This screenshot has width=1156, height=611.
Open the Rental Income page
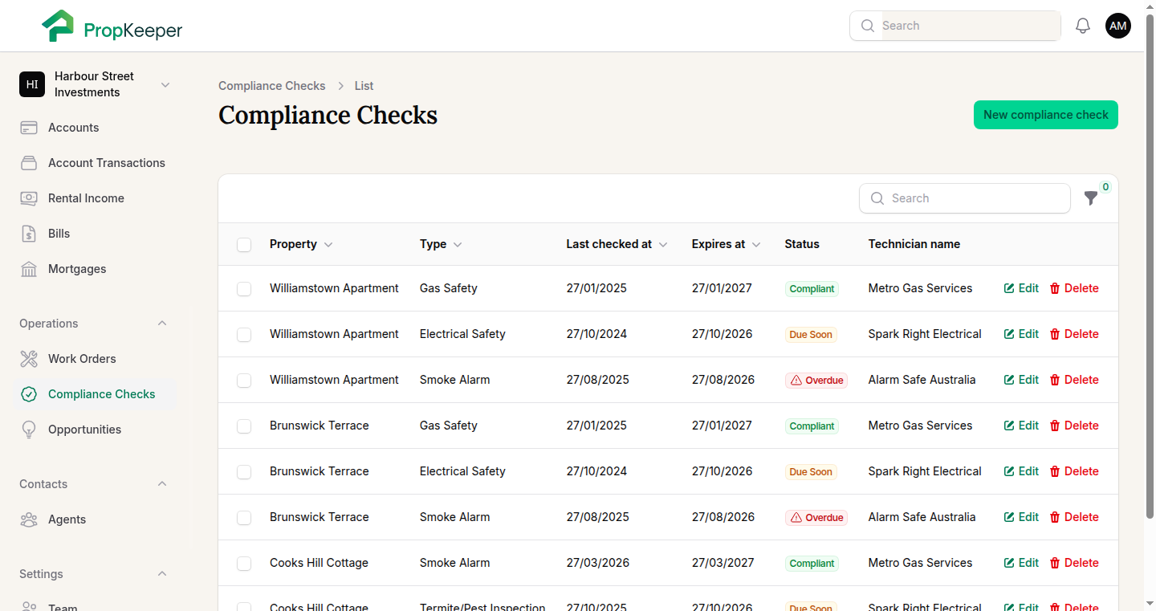94,198
